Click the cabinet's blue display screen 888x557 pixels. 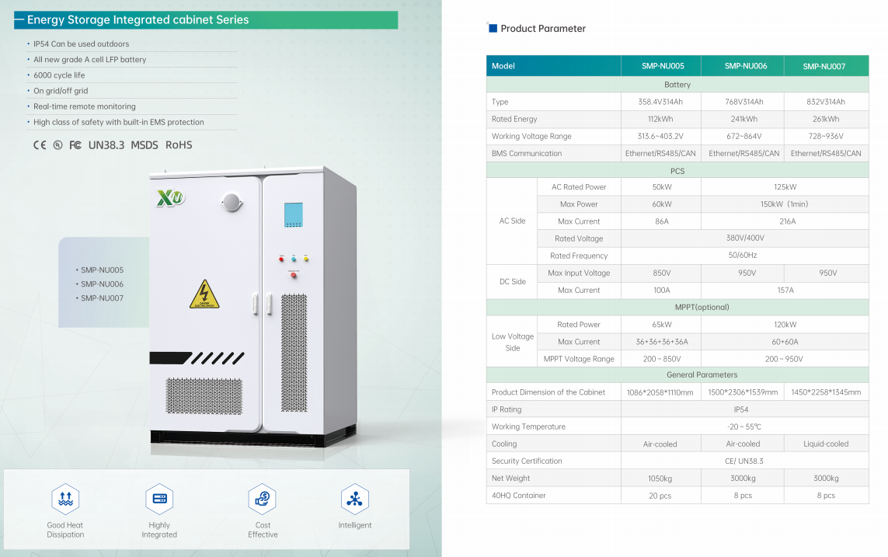point(294,214)
